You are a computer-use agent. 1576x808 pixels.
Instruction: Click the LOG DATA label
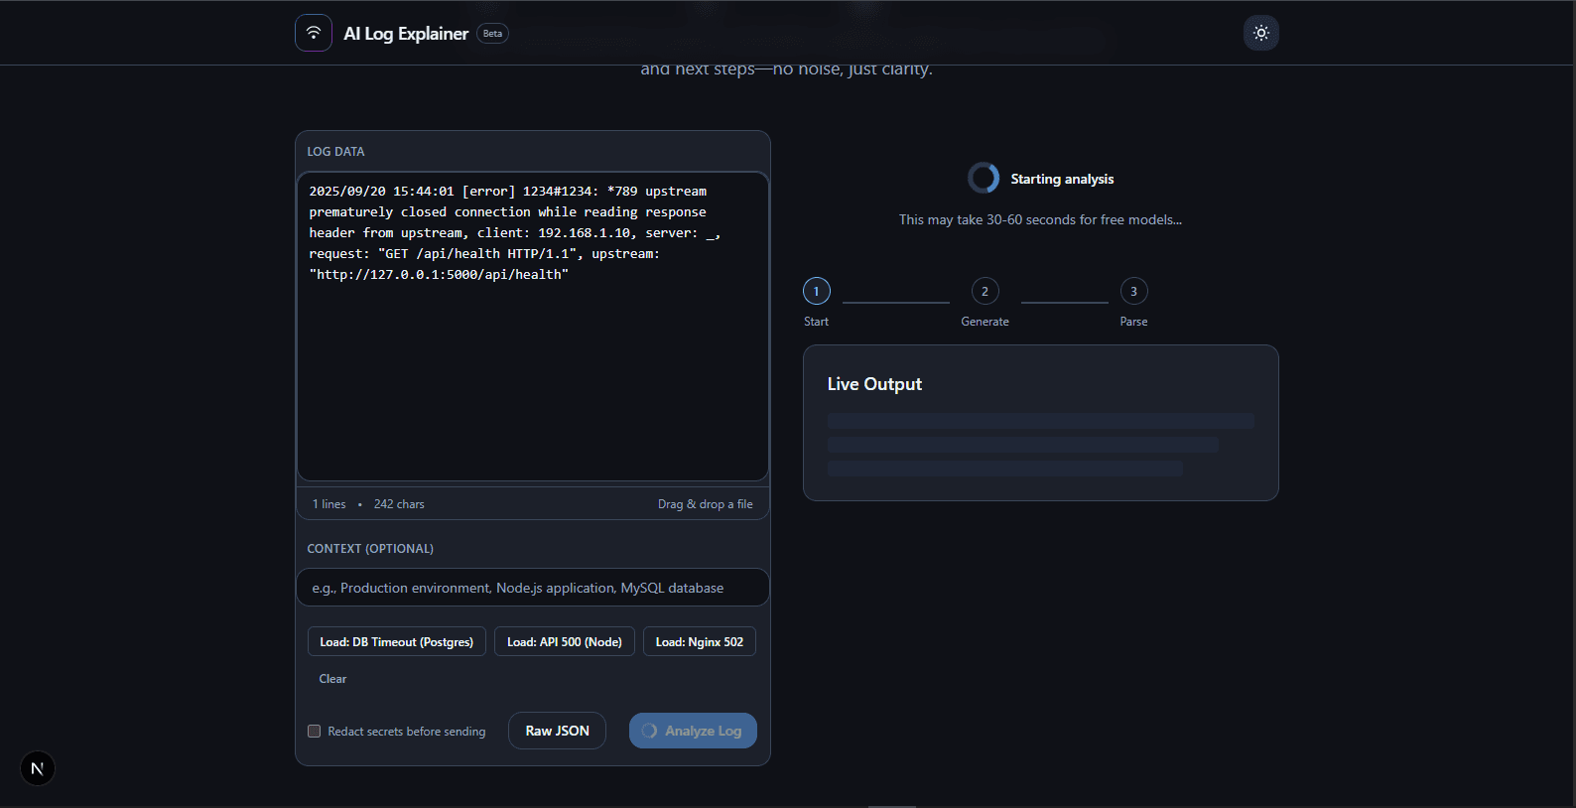[335, 152]
